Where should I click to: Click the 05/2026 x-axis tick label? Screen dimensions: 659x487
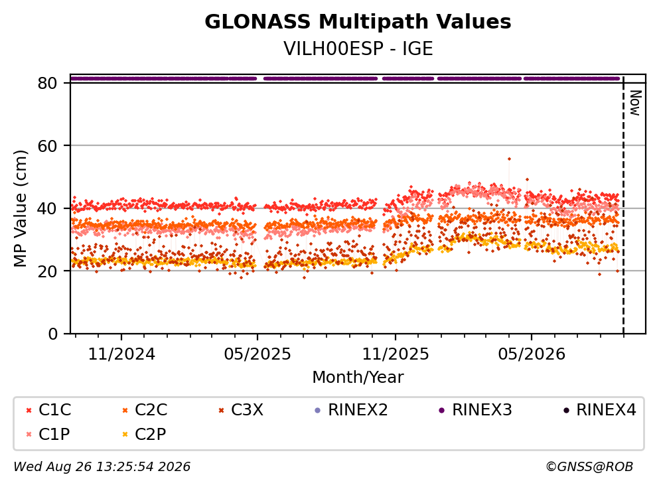pos(532,354)
